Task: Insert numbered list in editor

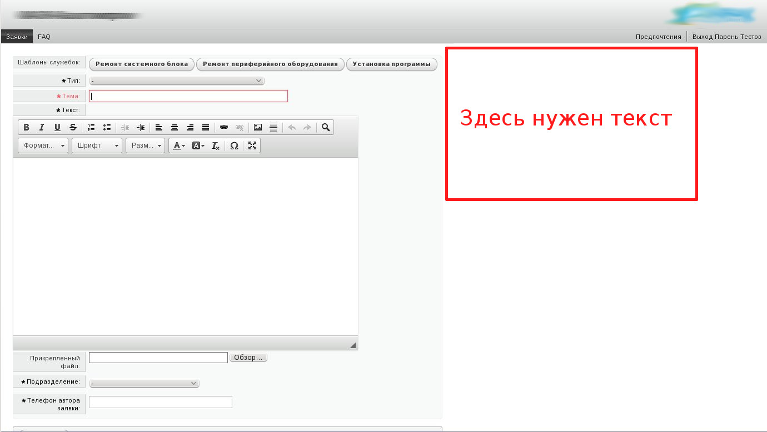Action: pyautogui.click(x=92, y=127)
